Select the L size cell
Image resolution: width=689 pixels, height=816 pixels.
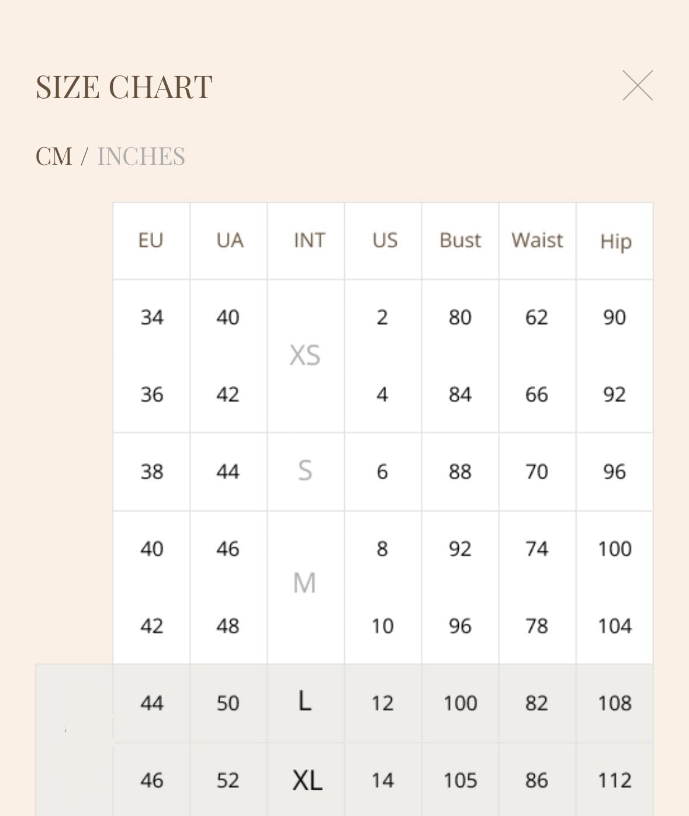(304, 701)
